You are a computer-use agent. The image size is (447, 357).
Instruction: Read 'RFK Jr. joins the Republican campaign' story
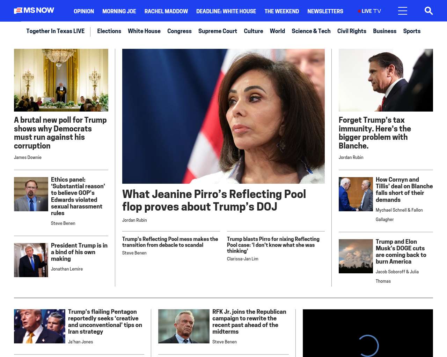tap(249, 322)
